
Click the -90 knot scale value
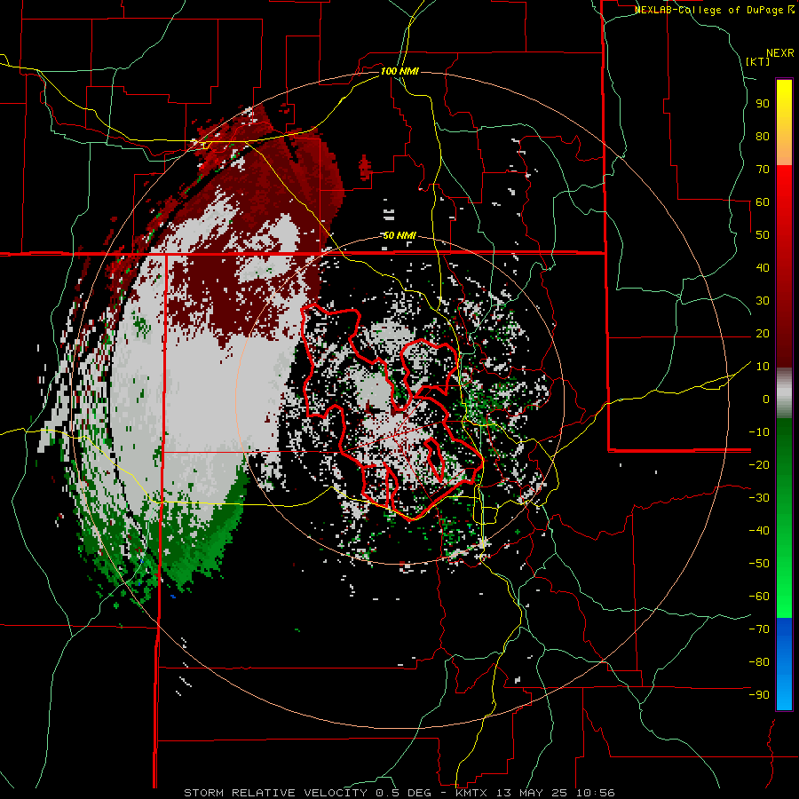(x=759, y=695)
